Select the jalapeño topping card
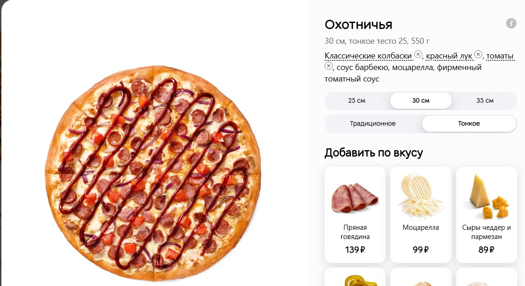 (x=355, y=277)
